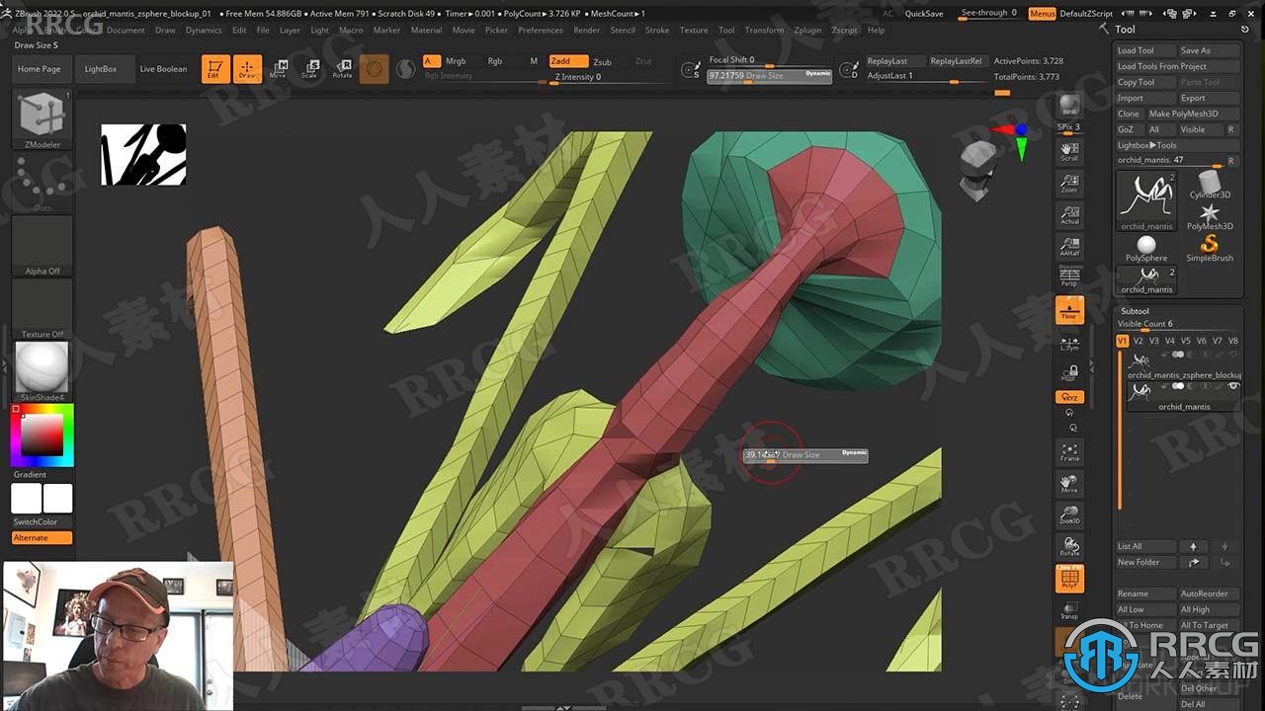The height and width of the screenshot is (711, 1265).
Task: Click the Gizmo 3D circle icon
Action: pyautogui.click(x=374, y=69)
